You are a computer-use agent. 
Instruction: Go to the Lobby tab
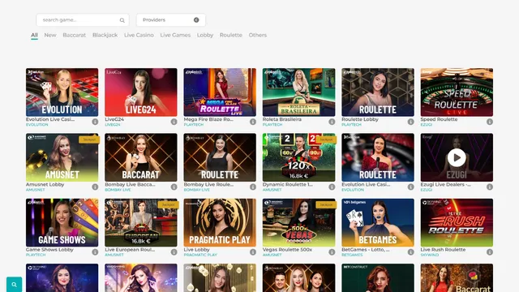[205, 35]
